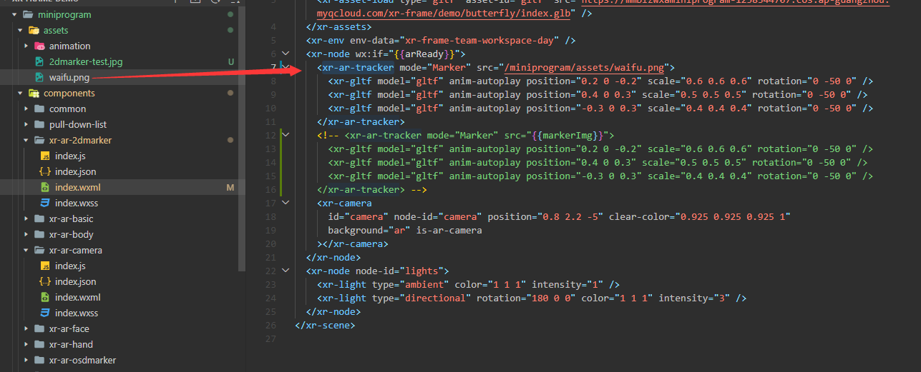Expand the xr-ar-hand folder chevron

26,344
